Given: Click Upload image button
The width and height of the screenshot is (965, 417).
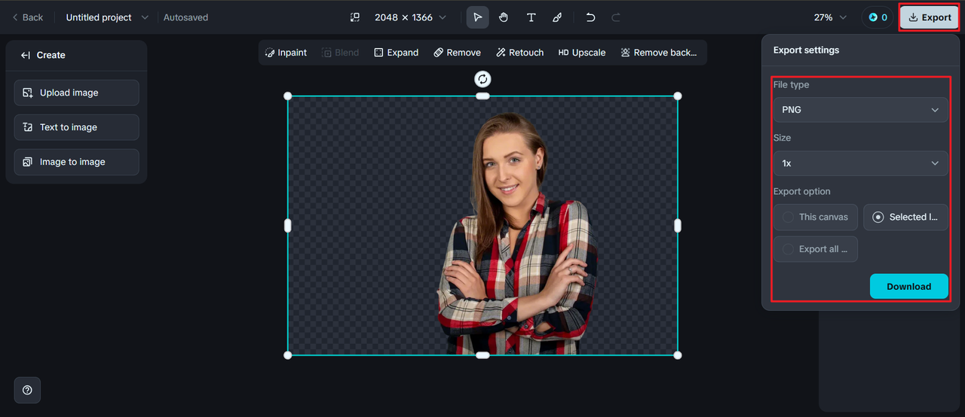Looking at the screenshot, I should (76, 93).
